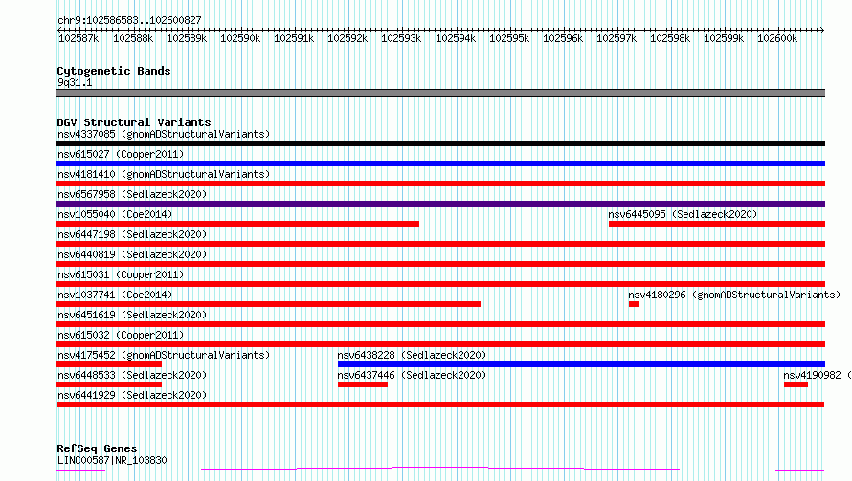Click the magenta LINC00587 gene line
852x481 pixels.
click(440, 470)
